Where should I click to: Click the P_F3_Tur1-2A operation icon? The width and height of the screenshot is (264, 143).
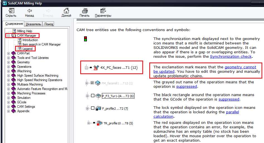98,96
